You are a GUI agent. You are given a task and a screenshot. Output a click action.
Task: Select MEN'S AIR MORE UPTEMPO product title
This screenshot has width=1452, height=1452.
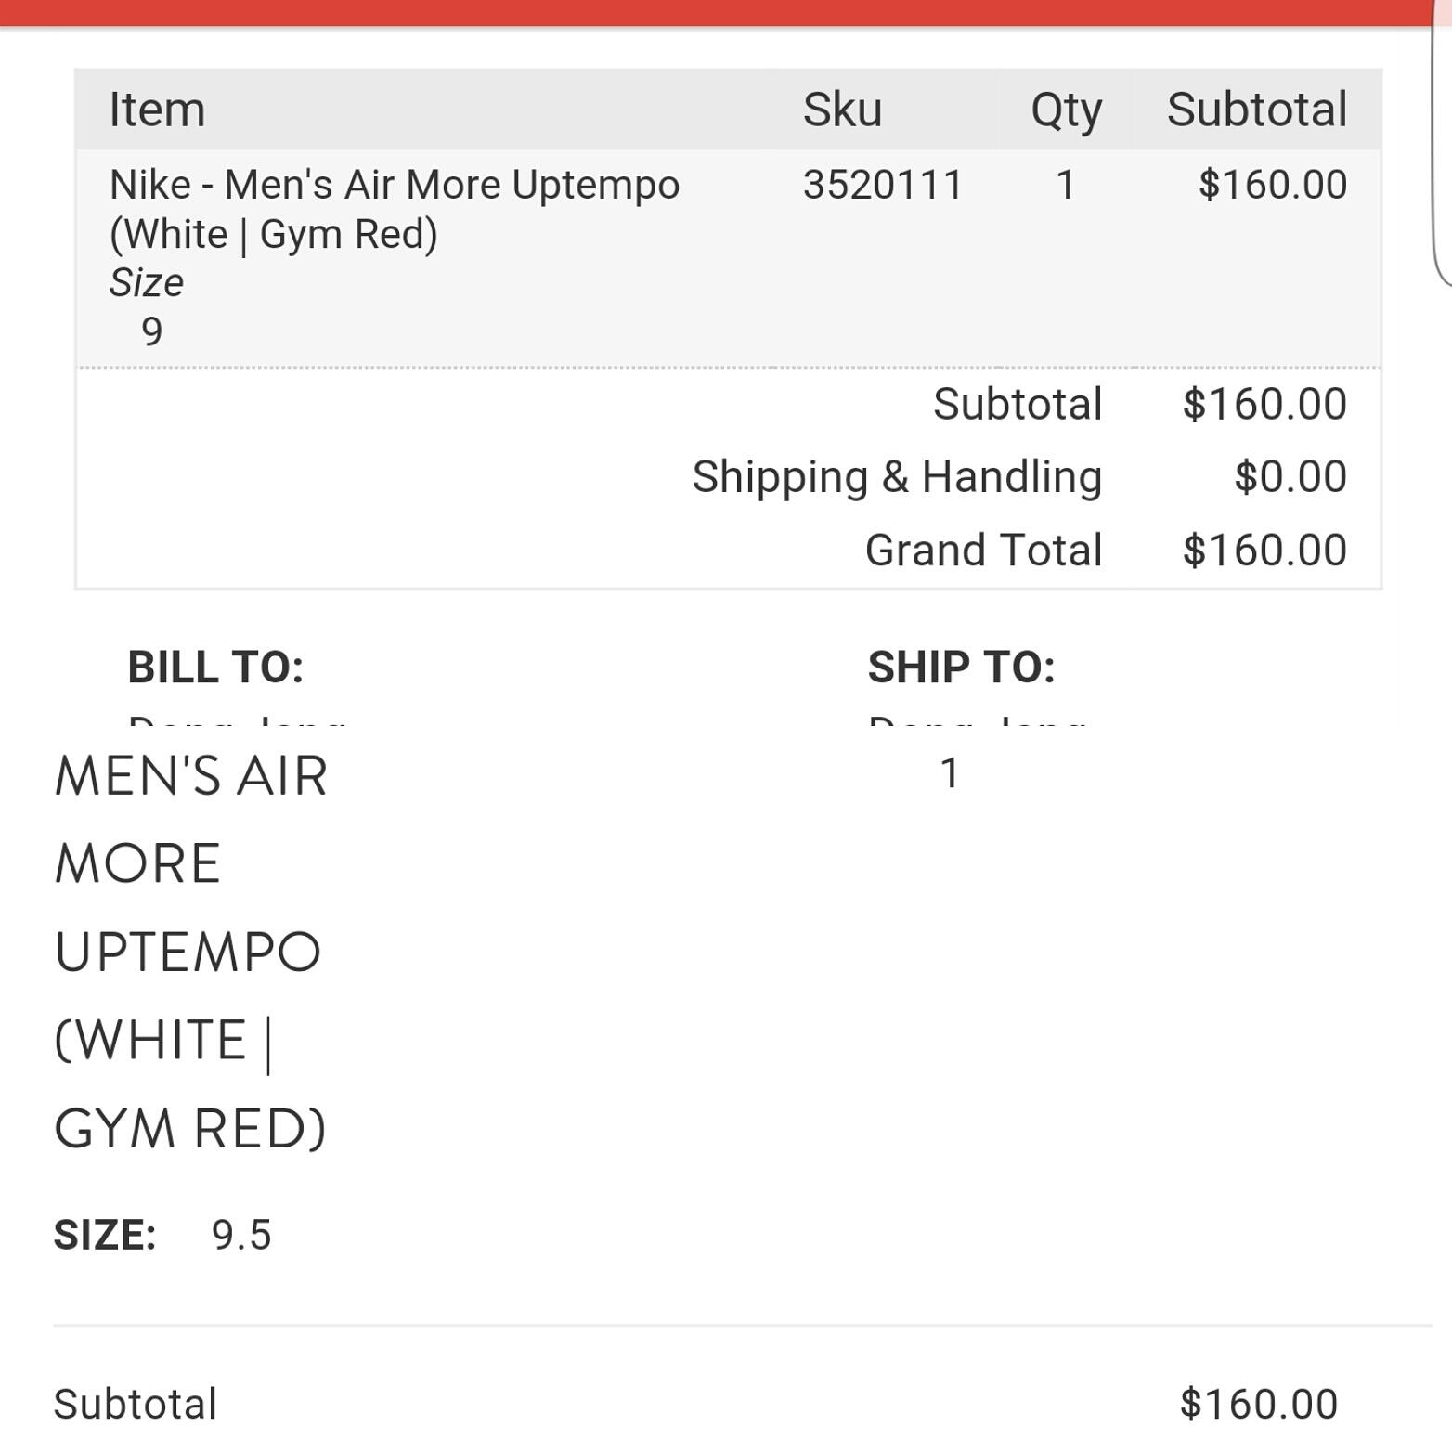pos(190,952)
